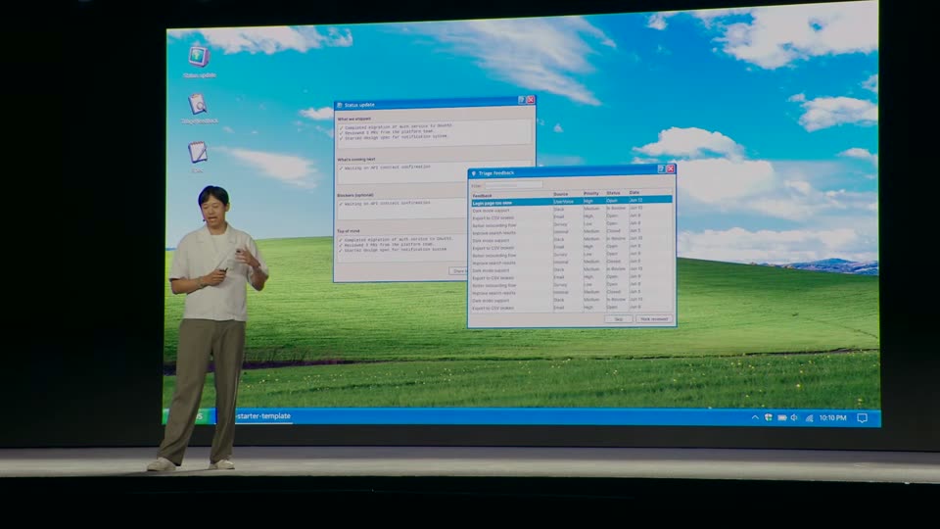Open the notepad-and-pencil desktop icon
The image size is (940, 529).
click(197, 153)
